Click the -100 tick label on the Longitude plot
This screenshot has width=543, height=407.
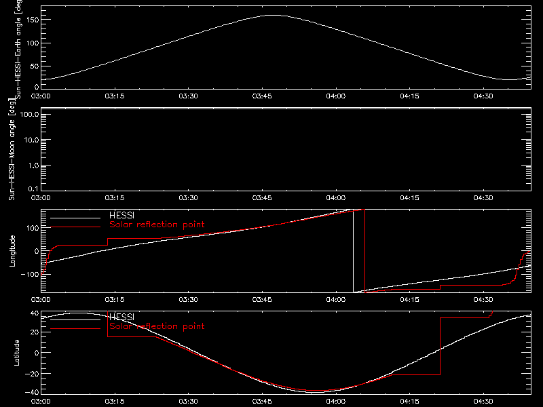pos(30,274)
